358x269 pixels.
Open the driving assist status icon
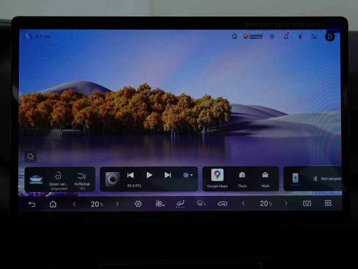(x=234, y=37)
